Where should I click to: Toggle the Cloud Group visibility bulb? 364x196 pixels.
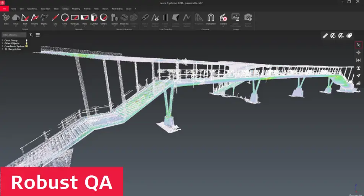26,40
